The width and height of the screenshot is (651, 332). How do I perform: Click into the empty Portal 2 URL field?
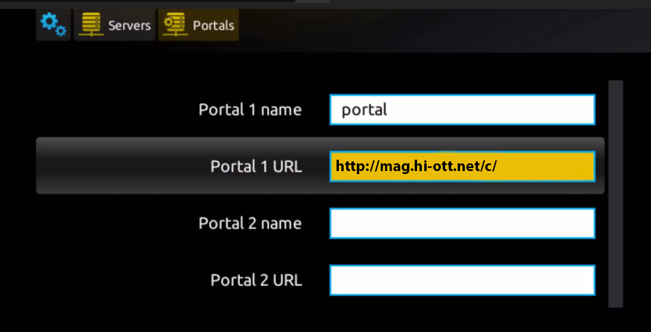[x=462, y=280]
